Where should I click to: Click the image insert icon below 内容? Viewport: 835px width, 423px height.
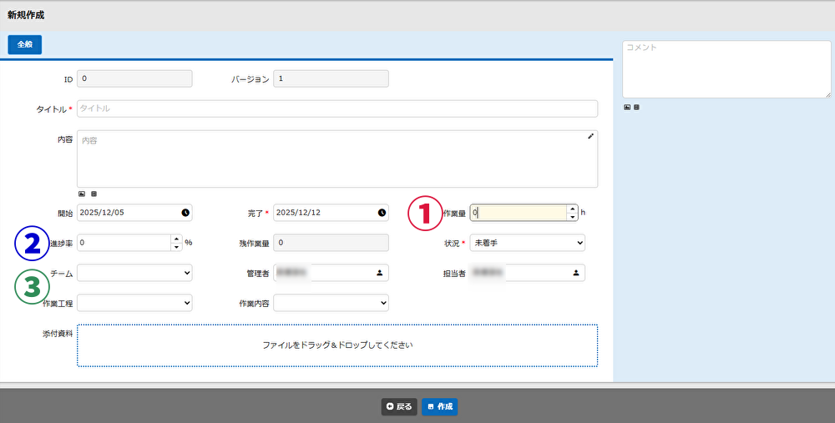[x=82, y=194]
